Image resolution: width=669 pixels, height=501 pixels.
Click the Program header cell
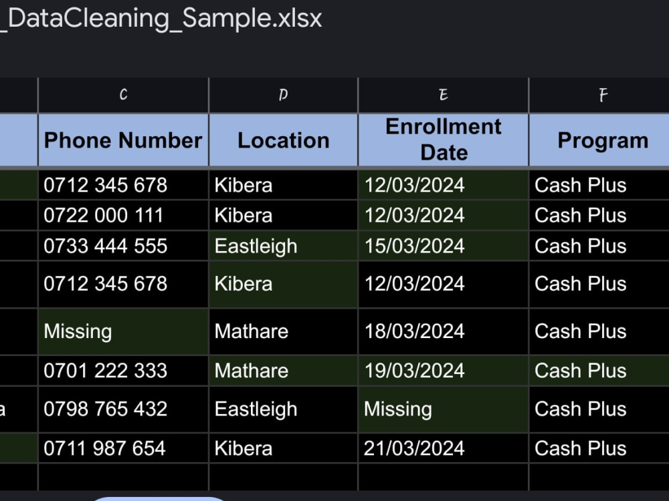point(599,140)
